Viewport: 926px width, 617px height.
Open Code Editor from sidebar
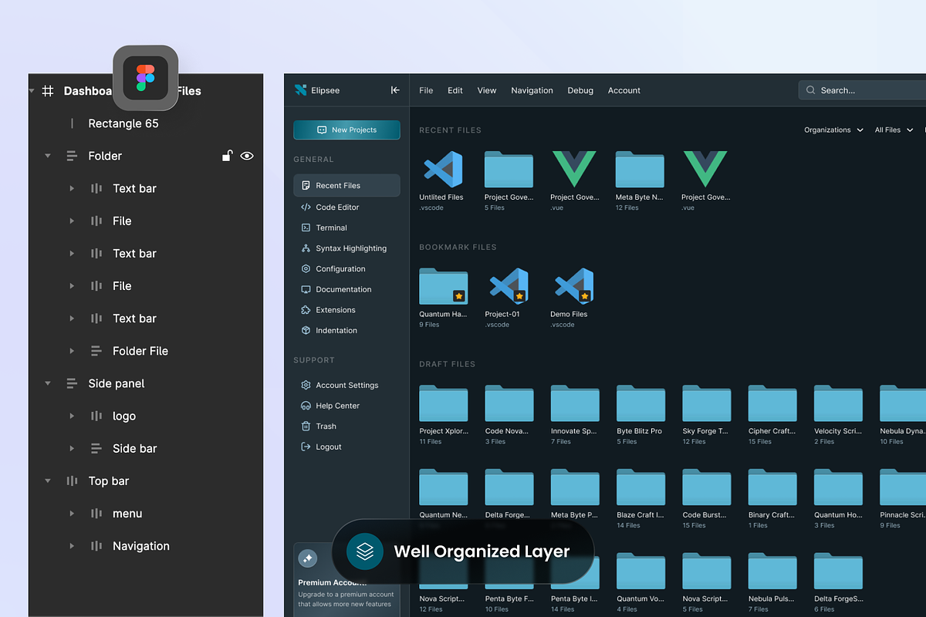pos(337,207)
